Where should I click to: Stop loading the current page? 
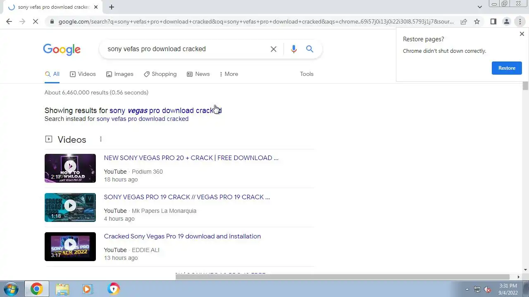click(36, 21)
